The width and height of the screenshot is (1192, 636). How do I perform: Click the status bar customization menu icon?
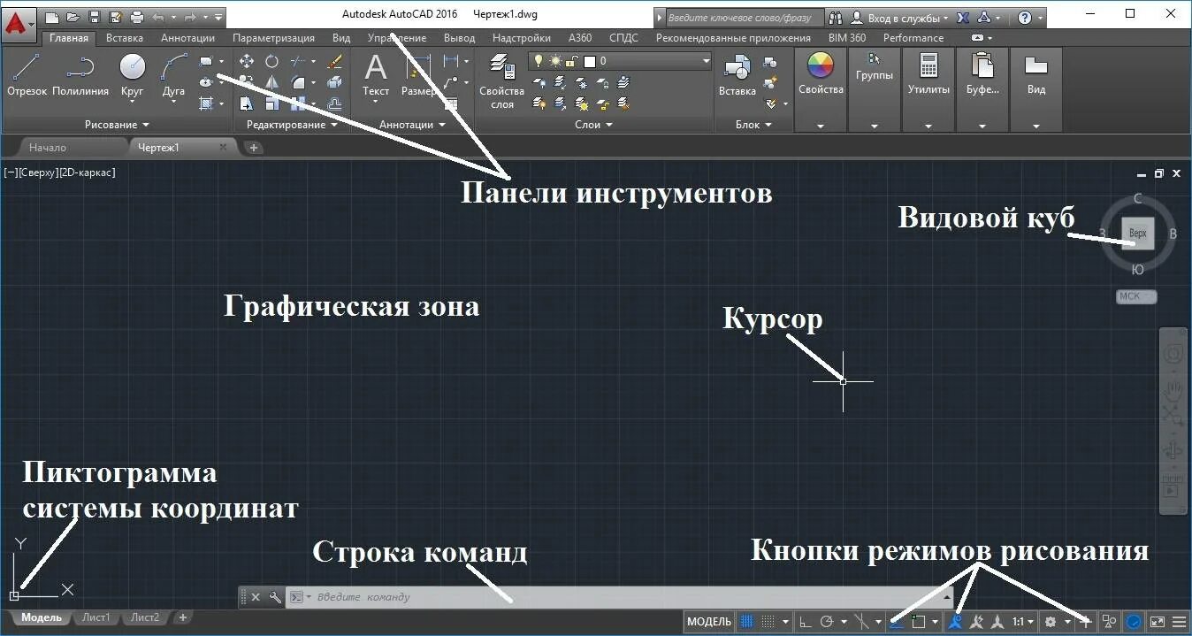pos(1179,622)
